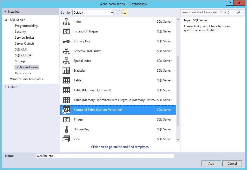Click the Name input field

105,156
